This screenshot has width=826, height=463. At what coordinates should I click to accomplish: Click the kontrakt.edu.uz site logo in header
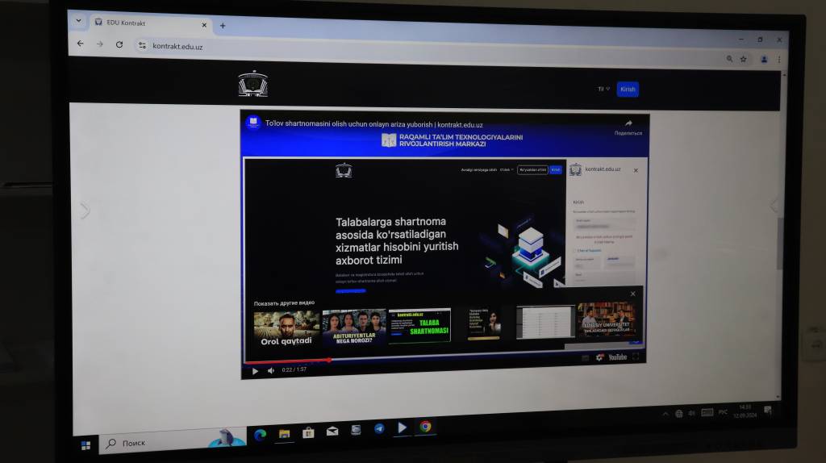pos(252,85)
